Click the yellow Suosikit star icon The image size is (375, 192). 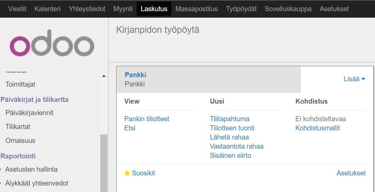(x=127, y=173)
